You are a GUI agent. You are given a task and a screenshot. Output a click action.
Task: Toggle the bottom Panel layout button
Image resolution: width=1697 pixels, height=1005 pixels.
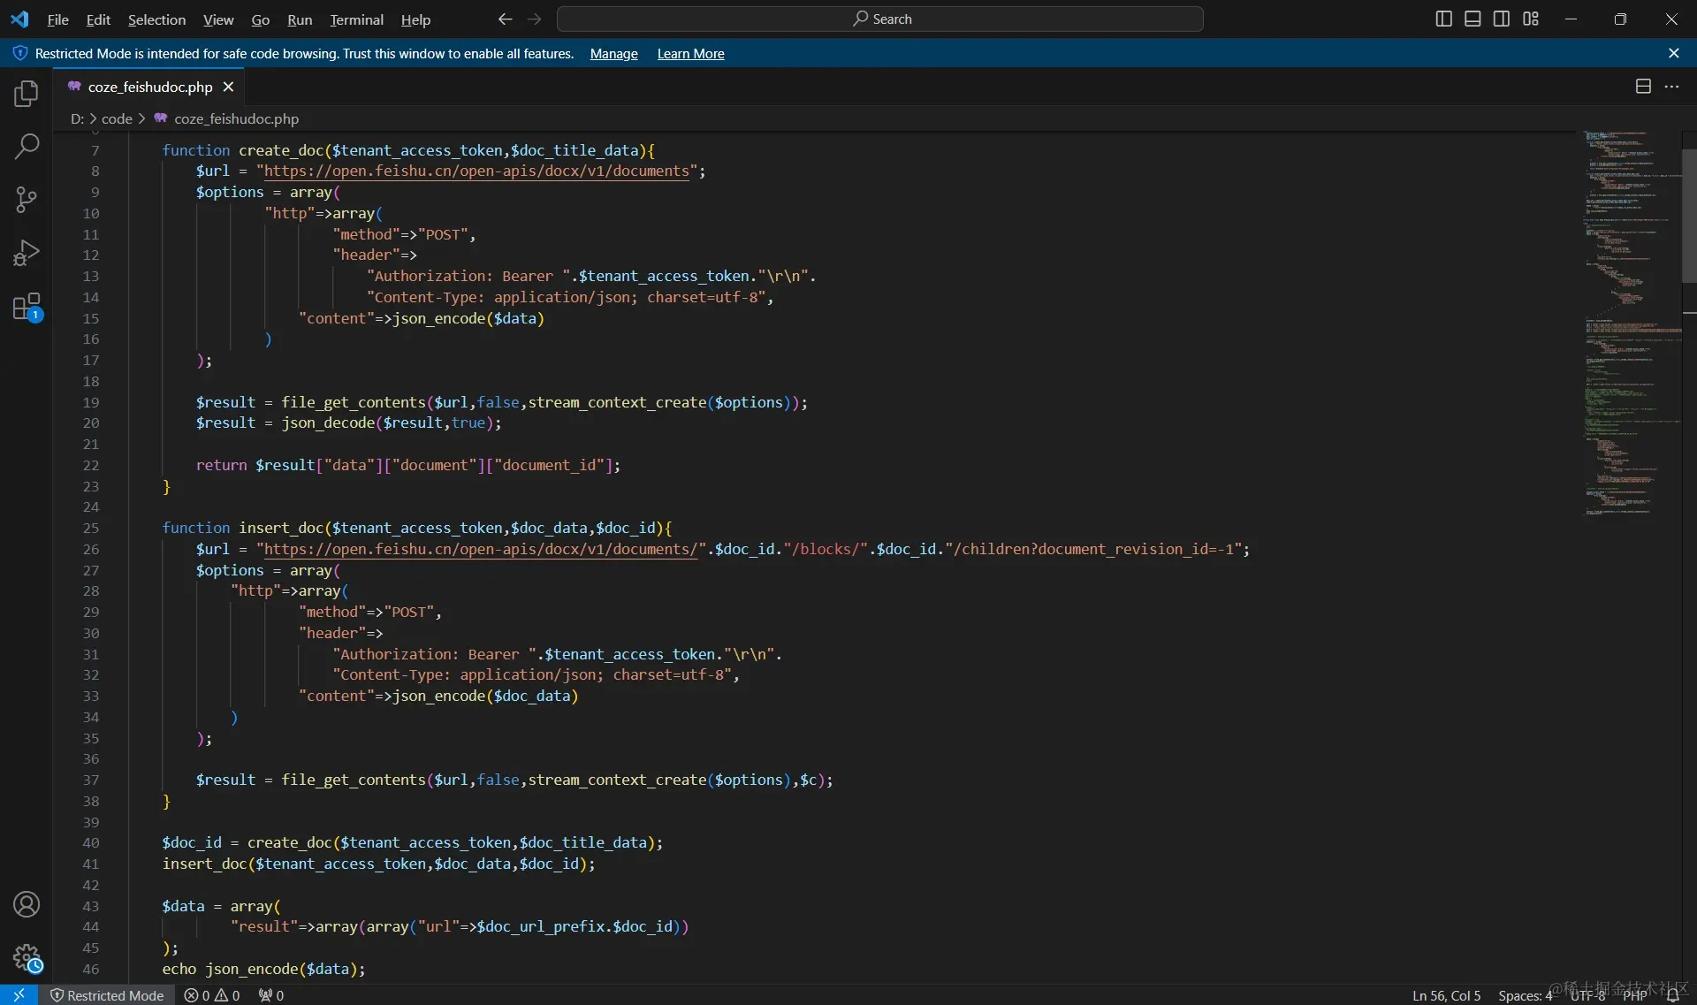click(1473, 19)
